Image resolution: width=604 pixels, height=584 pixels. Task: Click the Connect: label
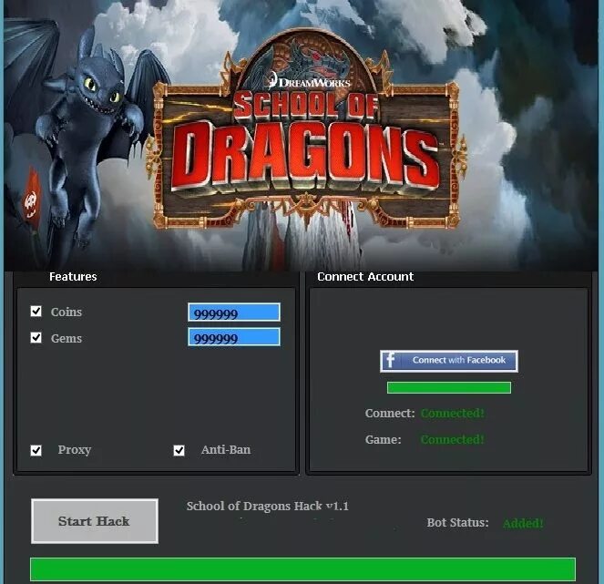click(390, 413)
